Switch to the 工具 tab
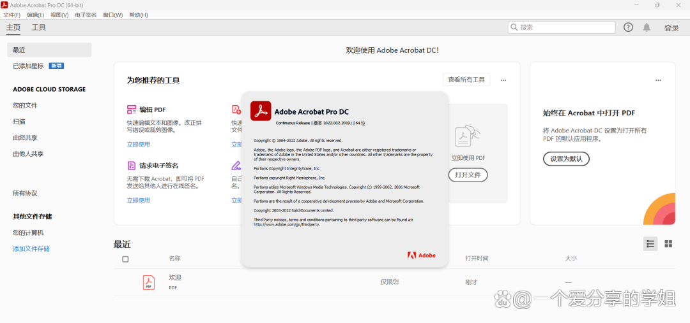 [39, 27]
